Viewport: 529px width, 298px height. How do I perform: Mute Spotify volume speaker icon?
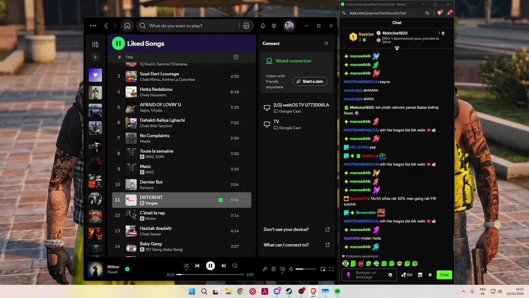291,269
